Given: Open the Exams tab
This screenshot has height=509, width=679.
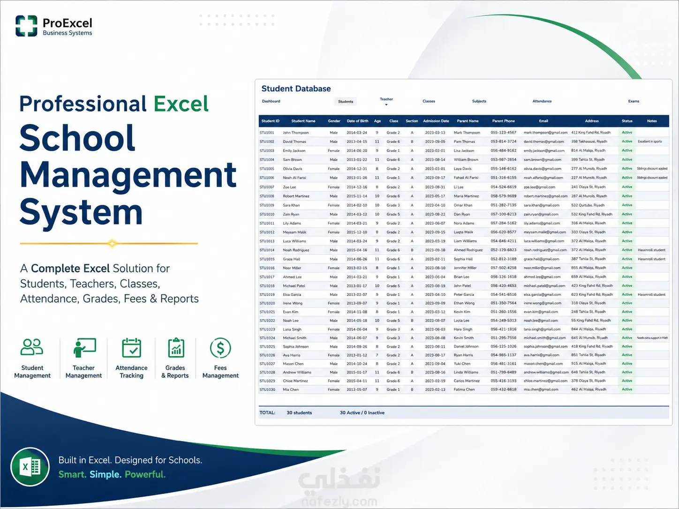Looking at the screenshot, I should (634, 101).
